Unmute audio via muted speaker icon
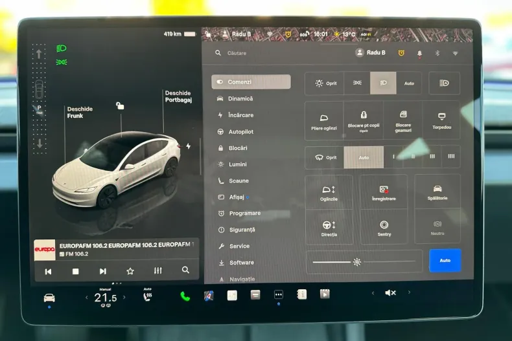 click(x=391, y=292)
